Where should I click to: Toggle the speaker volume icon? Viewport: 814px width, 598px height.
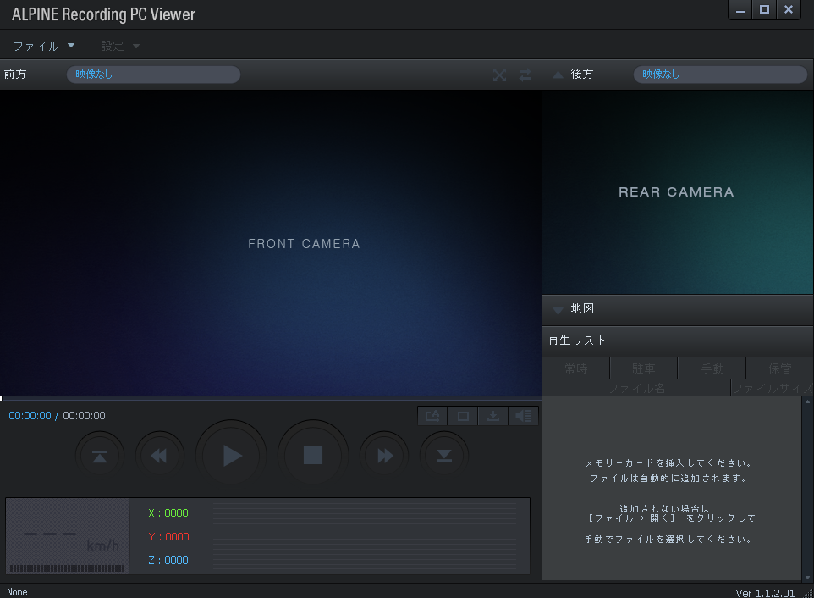pyautogui.click(x=524, y=416)
